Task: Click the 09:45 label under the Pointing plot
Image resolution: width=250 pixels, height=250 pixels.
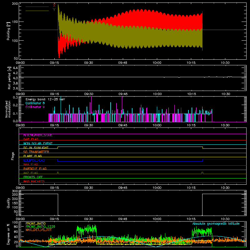Action: 122,63
